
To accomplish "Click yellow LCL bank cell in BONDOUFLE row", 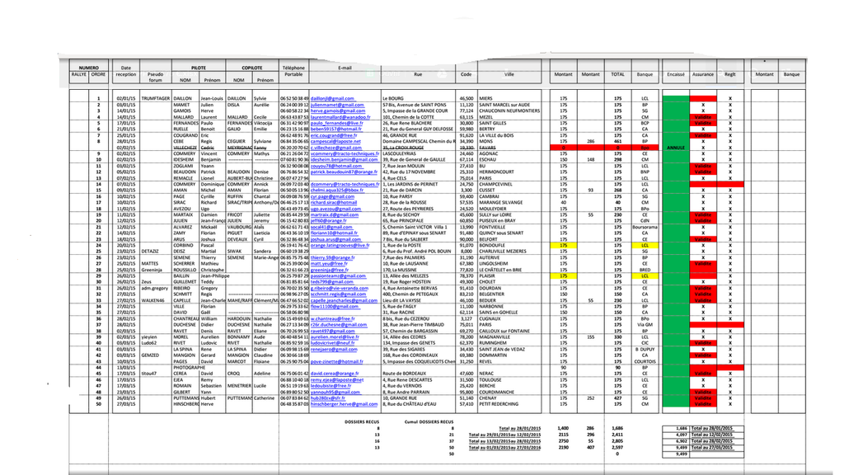I will (x=645, y=245).
